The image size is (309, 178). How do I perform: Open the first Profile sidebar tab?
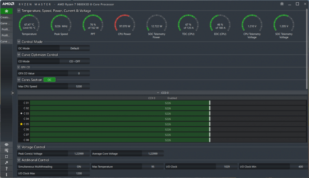point(7,29)
